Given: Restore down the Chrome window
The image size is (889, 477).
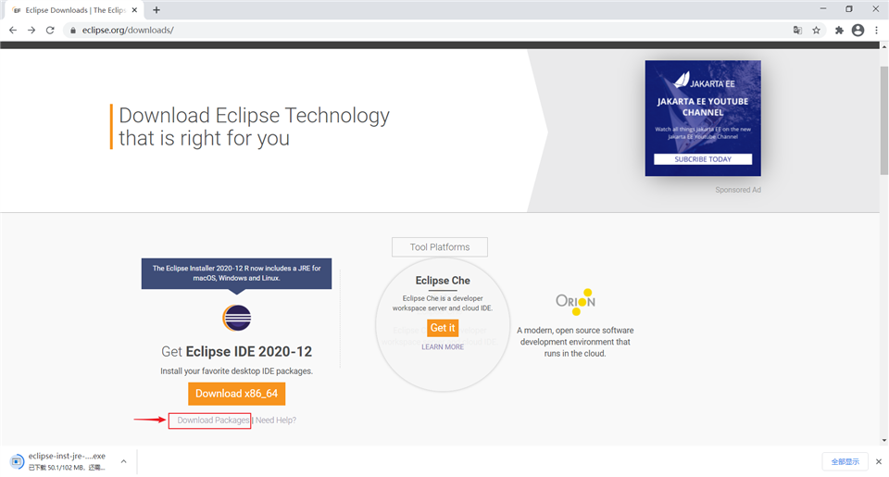Looking at the screenshot, I should 849,9.
